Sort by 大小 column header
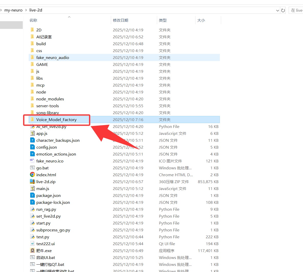303x272 pixels. tap(201, 20)
